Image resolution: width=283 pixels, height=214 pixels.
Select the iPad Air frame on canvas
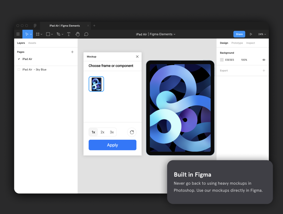click(180, 108)
